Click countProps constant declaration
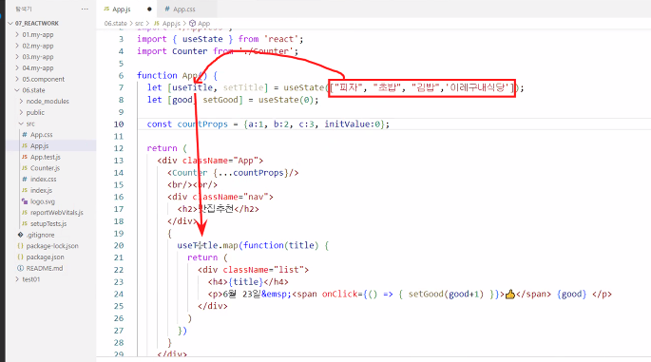 (x=202, y=124)
